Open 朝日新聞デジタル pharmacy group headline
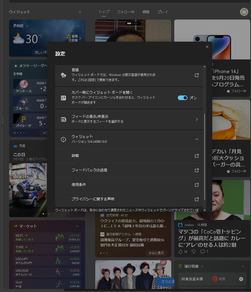 [132, 242]
